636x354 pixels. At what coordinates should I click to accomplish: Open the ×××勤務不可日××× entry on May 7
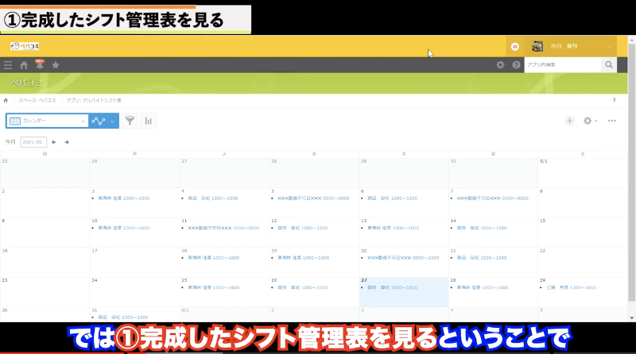[492, 198]
